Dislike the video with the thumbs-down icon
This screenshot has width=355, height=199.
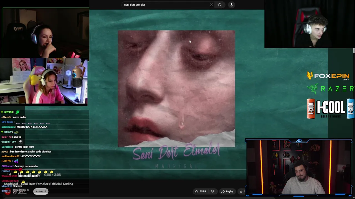tap(213, 191)
